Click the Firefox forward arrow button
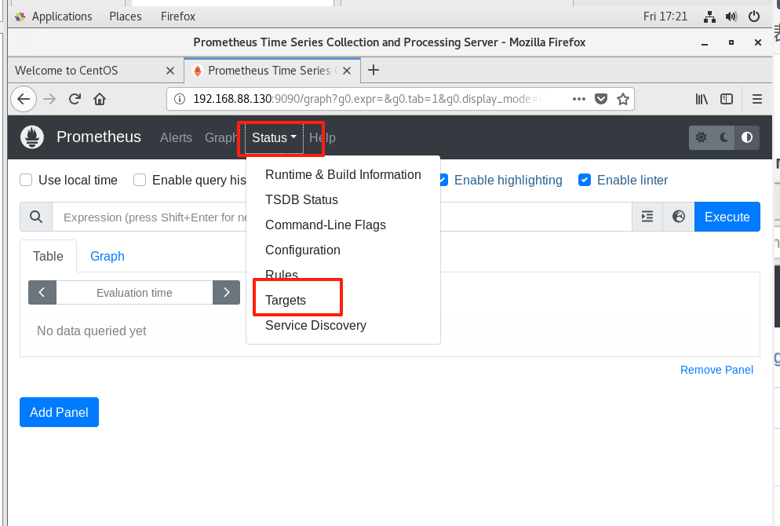The image size is (780, 526). (49, 99)
